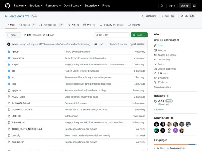
Task: Go to the Pricing page
Action: pos(106,6)
